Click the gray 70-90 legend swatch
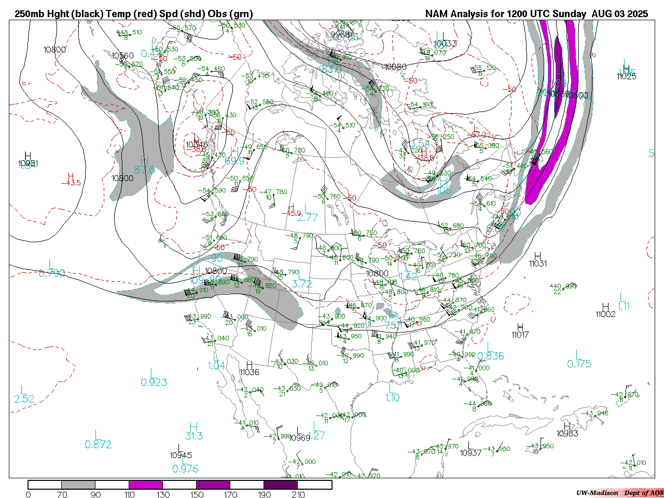Image resolution: width=664 pixels, height=498 pixels. coord(78,485)
